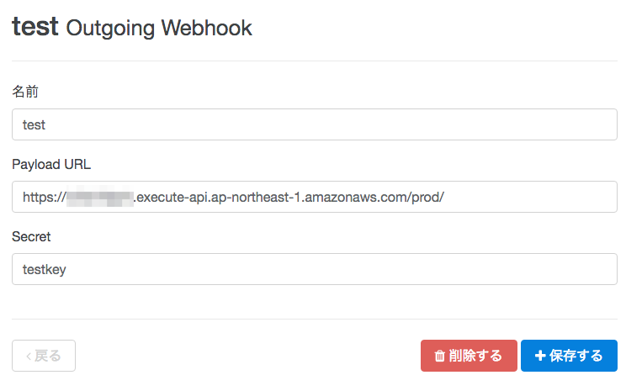Click the Payload URL field label
626x391 pixels.
pyautogui.click(x=51, y=164)
